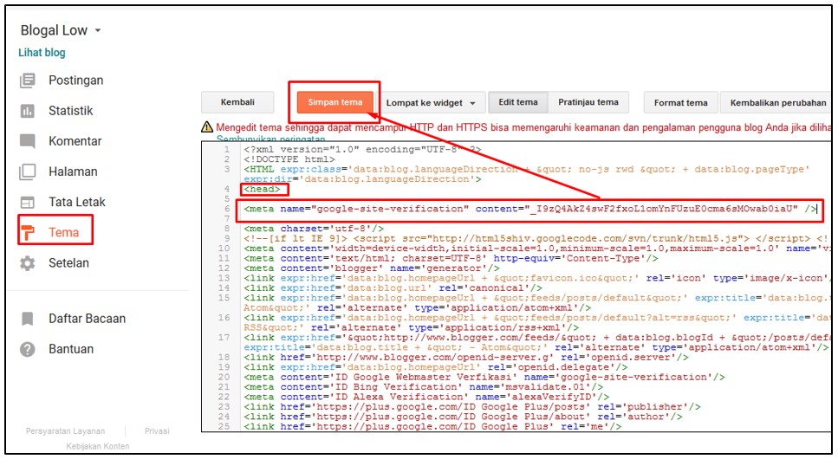This screenshot has height=459, width=838.
Task: Open the Privasi footer link
Action: click(157, 431)
